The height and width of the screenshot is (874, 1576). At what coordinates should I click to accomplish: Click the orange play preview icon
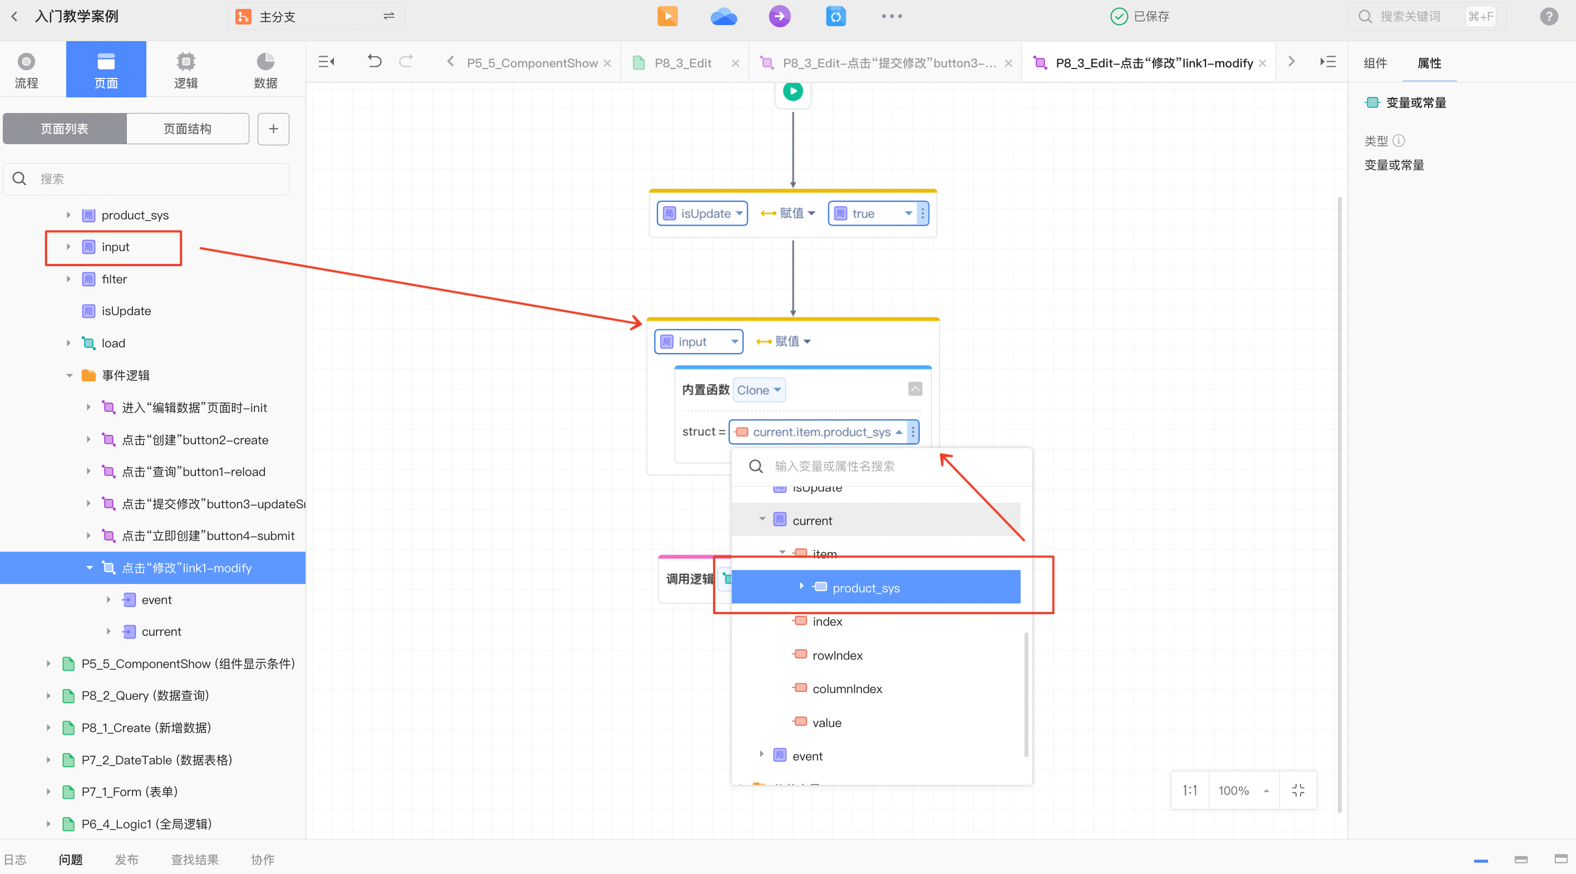click(667, 17)
